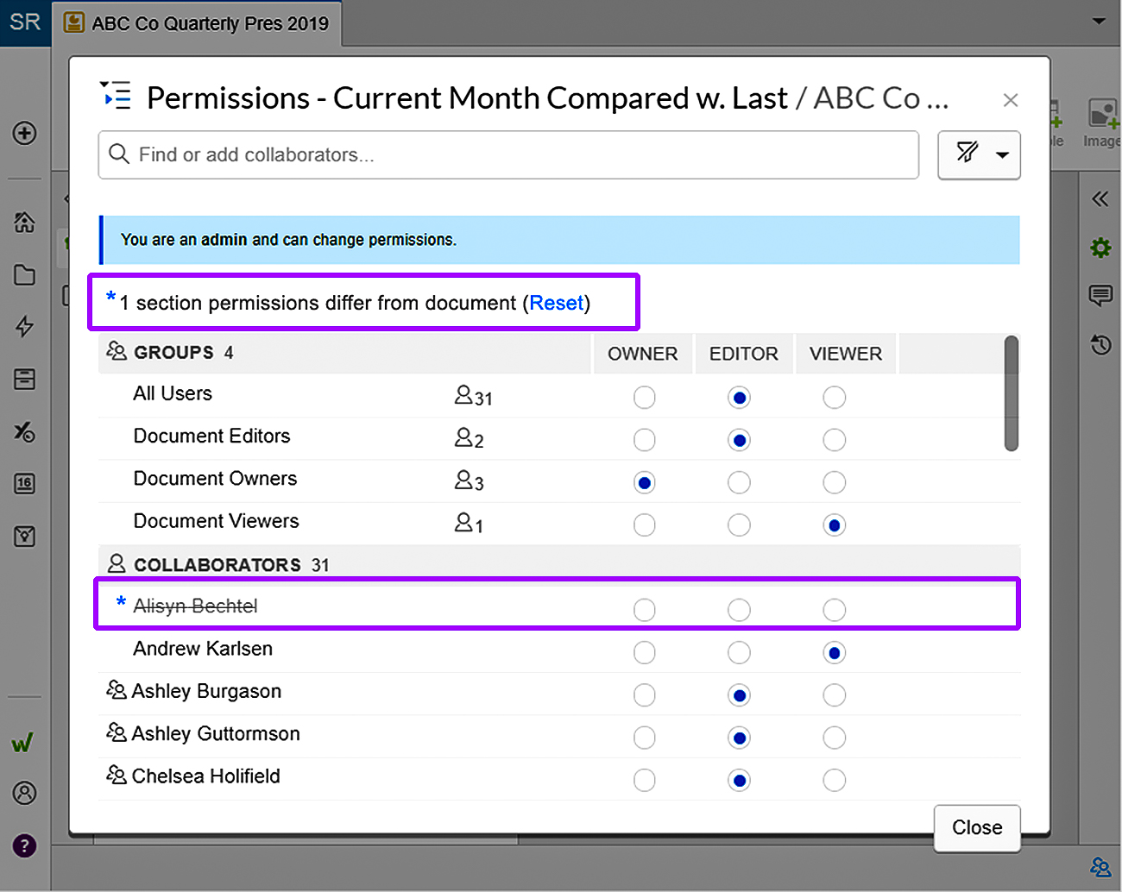1122x892 pixels.
Task: Open the calendar icon in left sidebar
Action: pos(24,484)
